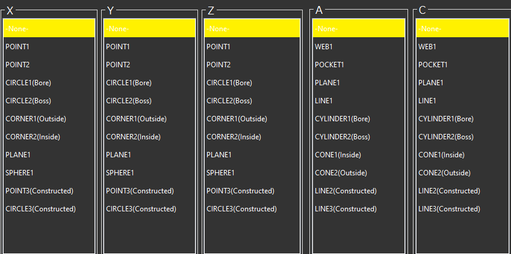Select POINT1 in the X list
The height and width of the screenshot is (254, 511).
click(17, 47)
